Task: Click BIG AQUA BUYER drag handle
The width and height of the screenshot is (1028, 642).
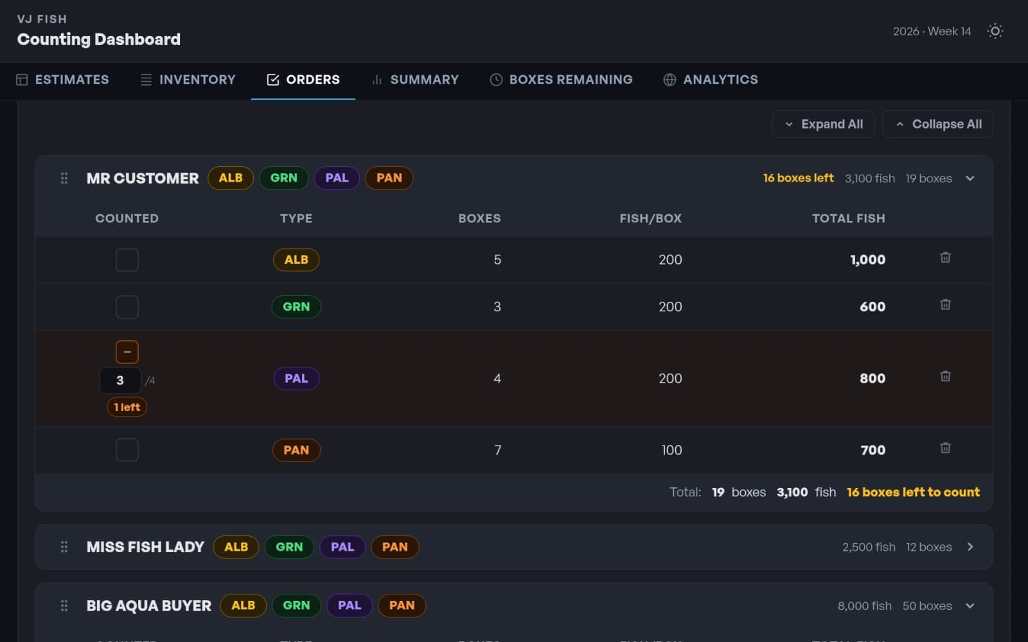Action: click(64, 605)
